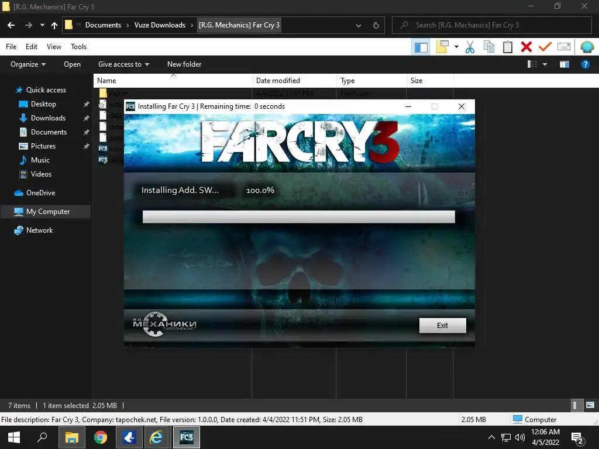Viewport: 599px width, 449px height.
Task: Go up one folder level arrow
Action: [x=54, y=25]
